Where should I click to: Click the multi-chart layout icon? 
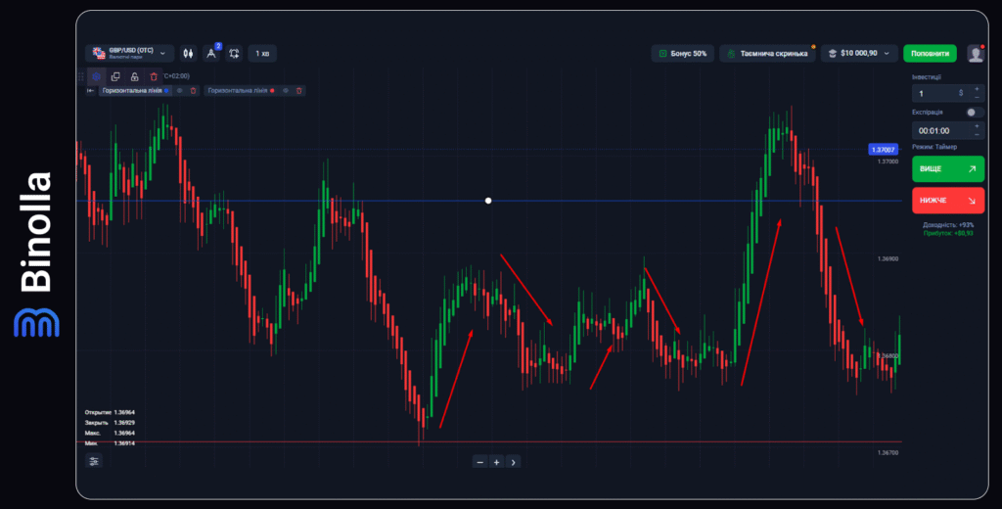pyautogui.click(x=234, y=53)
